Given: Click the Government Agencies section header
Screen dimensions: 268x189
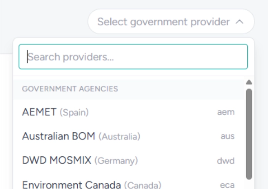Looking at the screenshot, I should [70, 88].
